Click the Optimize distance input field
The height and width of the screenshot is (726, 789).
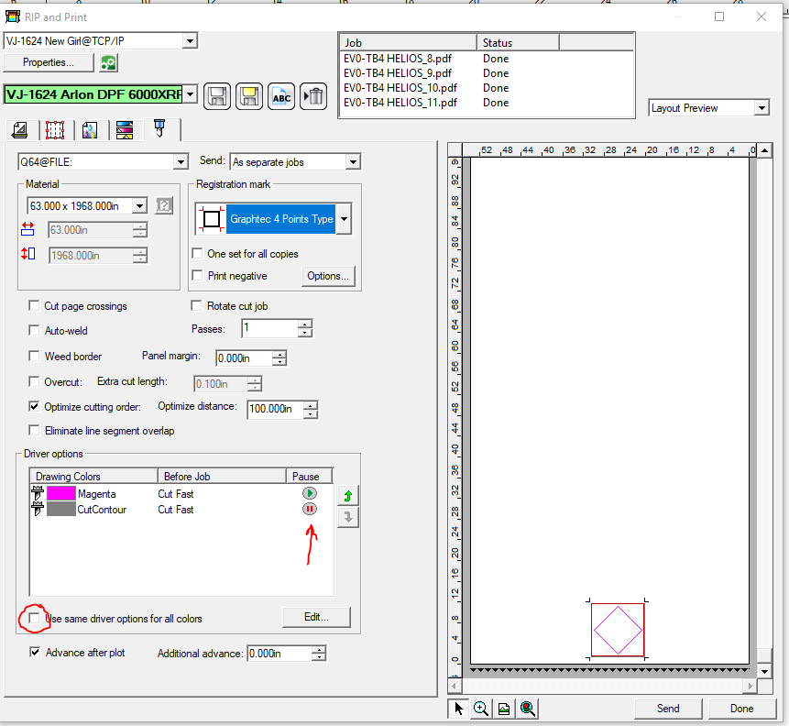coord(275,408)
